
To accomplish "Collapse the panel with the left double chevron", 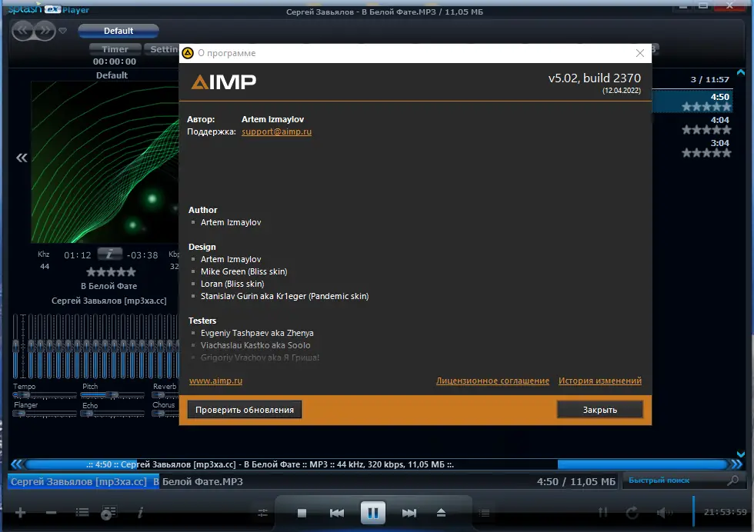I will pos(22,158).
